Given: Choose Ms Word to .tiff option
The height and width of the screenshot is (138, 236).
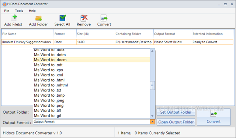Looking at the screenshot, I should (x=91, y=111).
